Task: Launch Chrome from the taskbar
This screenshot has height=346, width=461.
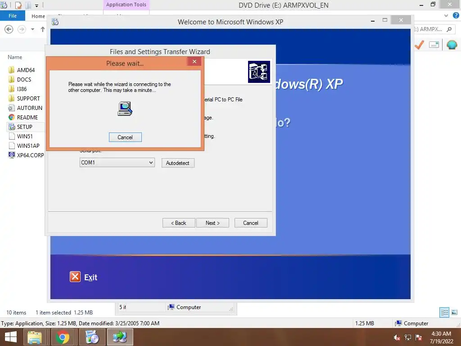Action: click(x=63, y=337)
